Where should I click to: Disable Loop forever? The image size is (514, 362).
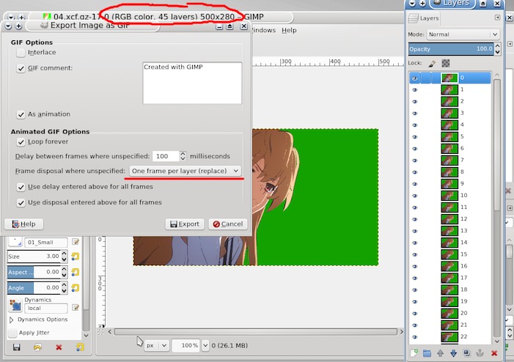coord(21,142)
